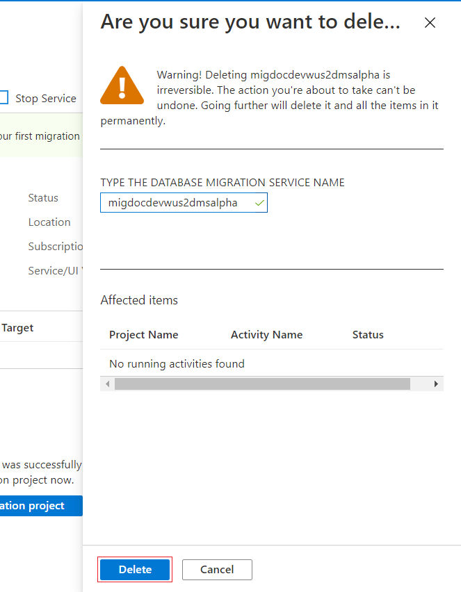The image size is (461, 592).
Task: Click the green first migration banner
Action: [x=40, y=135]
